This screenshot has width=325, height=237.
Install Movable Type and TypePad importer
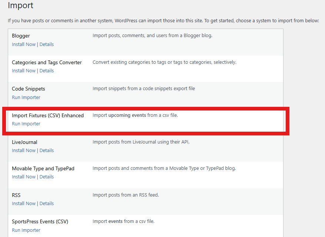tap(23, 177)
